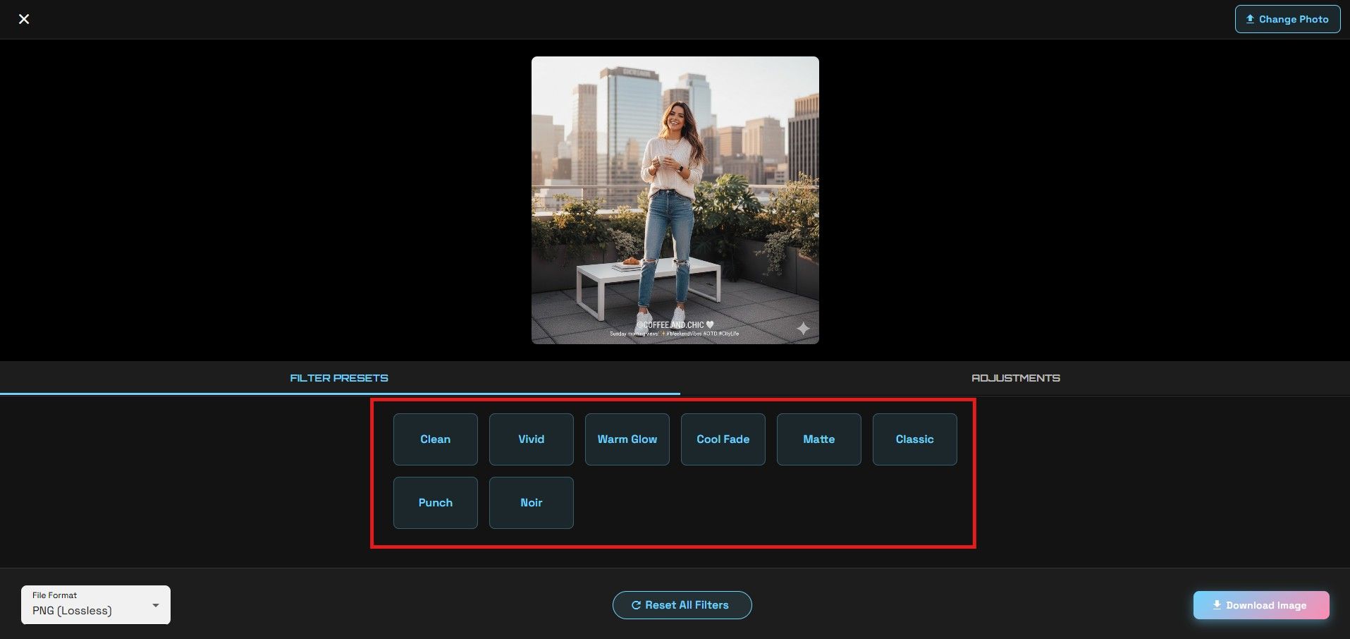Apply the Noir black-and-white preset

[531, 502]
